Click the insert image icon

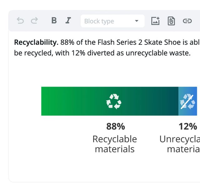pyautogui.click(x=155, y=21)
